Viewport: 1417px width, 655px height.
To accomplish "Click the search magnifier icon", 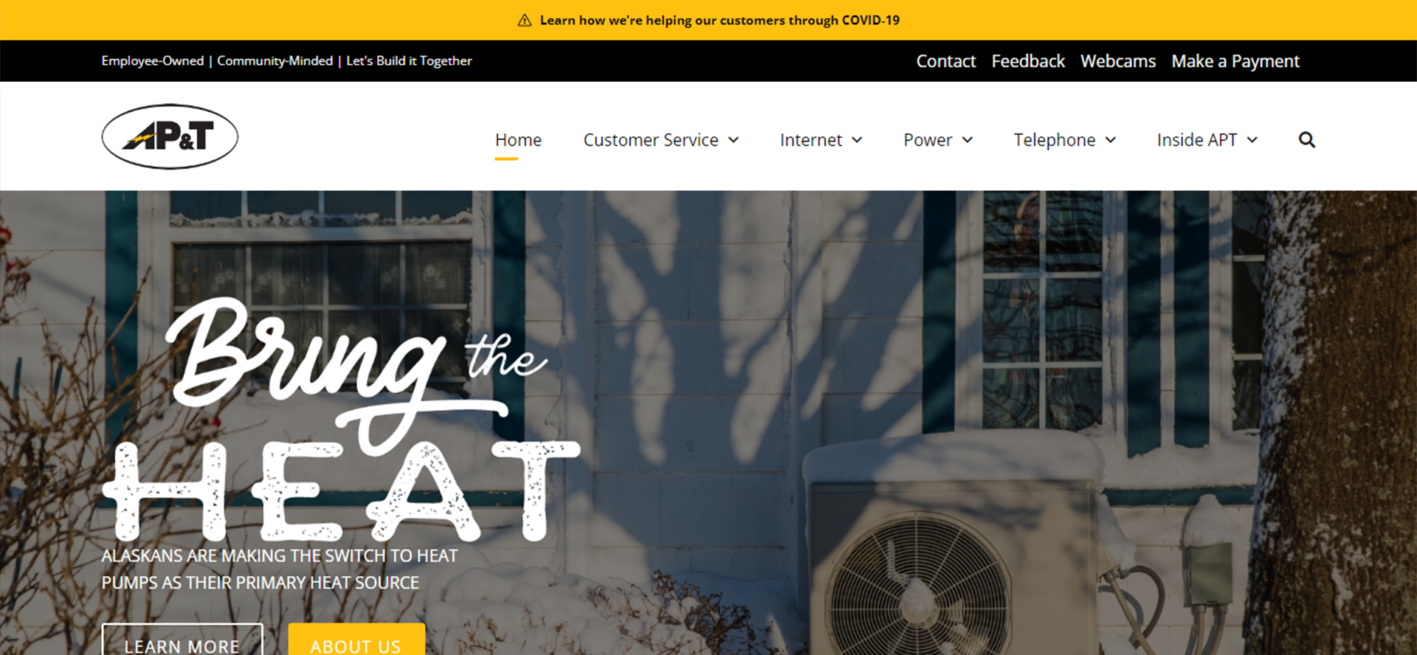I will [x=1306, y=140].
